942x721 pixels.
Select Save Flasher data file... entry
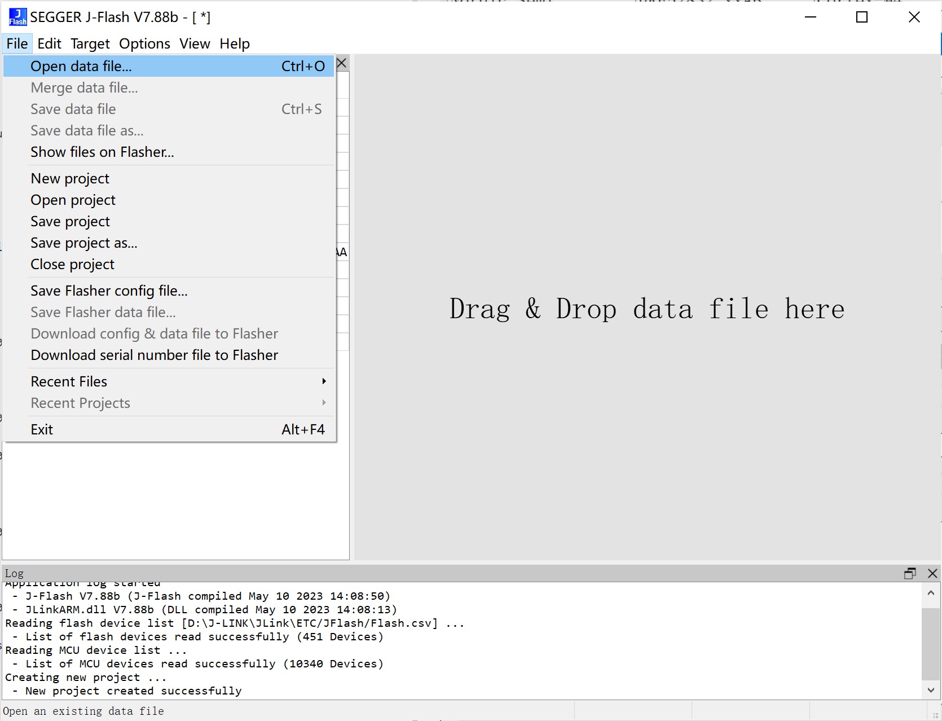click(169, 312)
